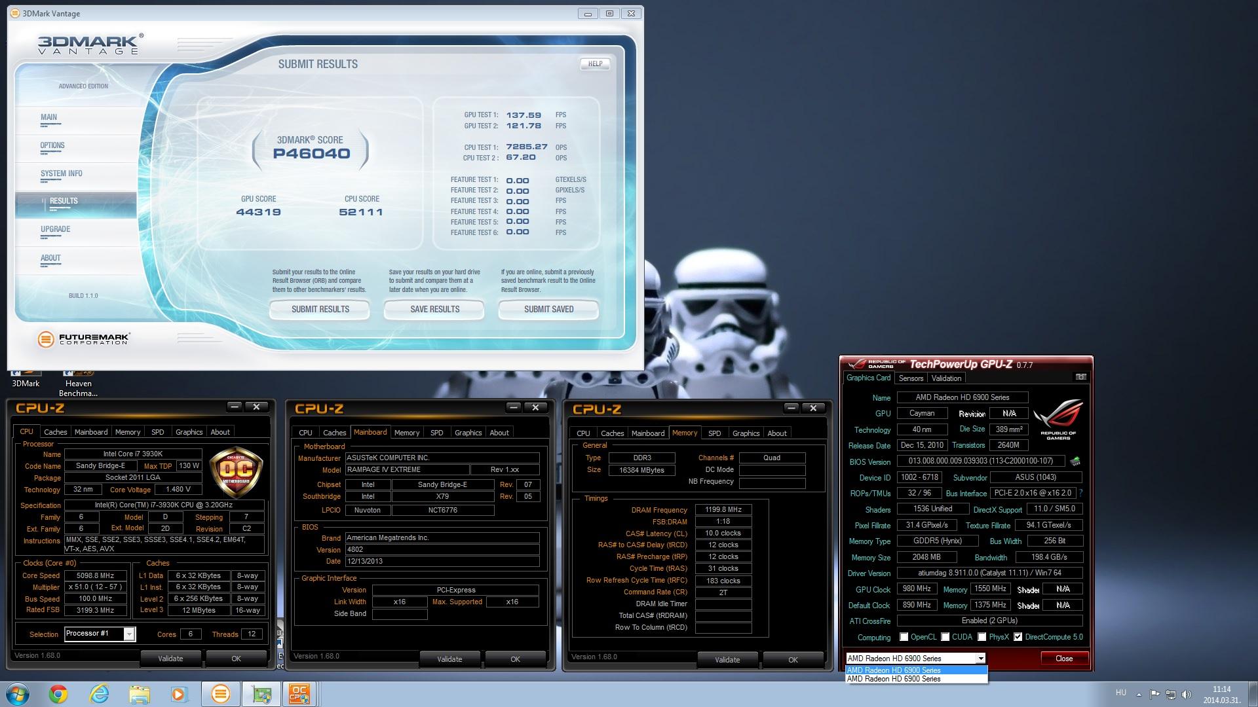Image resolution: width=1258 pixels, height=707 pixels.
Task: Select second AMD Radeon HD 6900 list entry
Action: [894, 679]
